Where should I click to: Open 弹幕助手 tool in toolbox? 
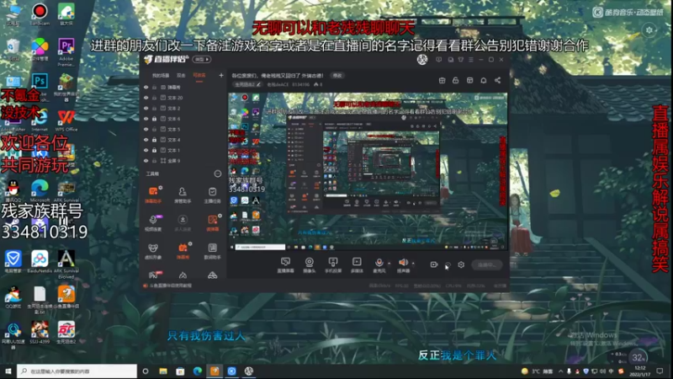click(x=153, y=195)
